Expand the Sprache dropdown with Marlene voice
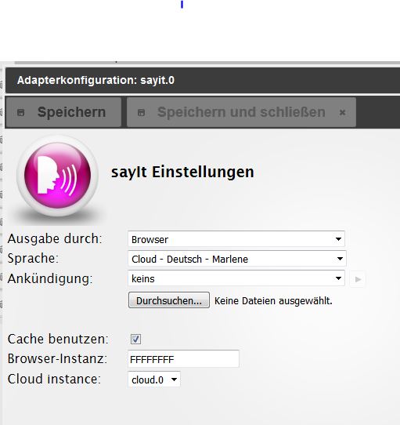This screenshot has width=400, height=425. point(237,259)
